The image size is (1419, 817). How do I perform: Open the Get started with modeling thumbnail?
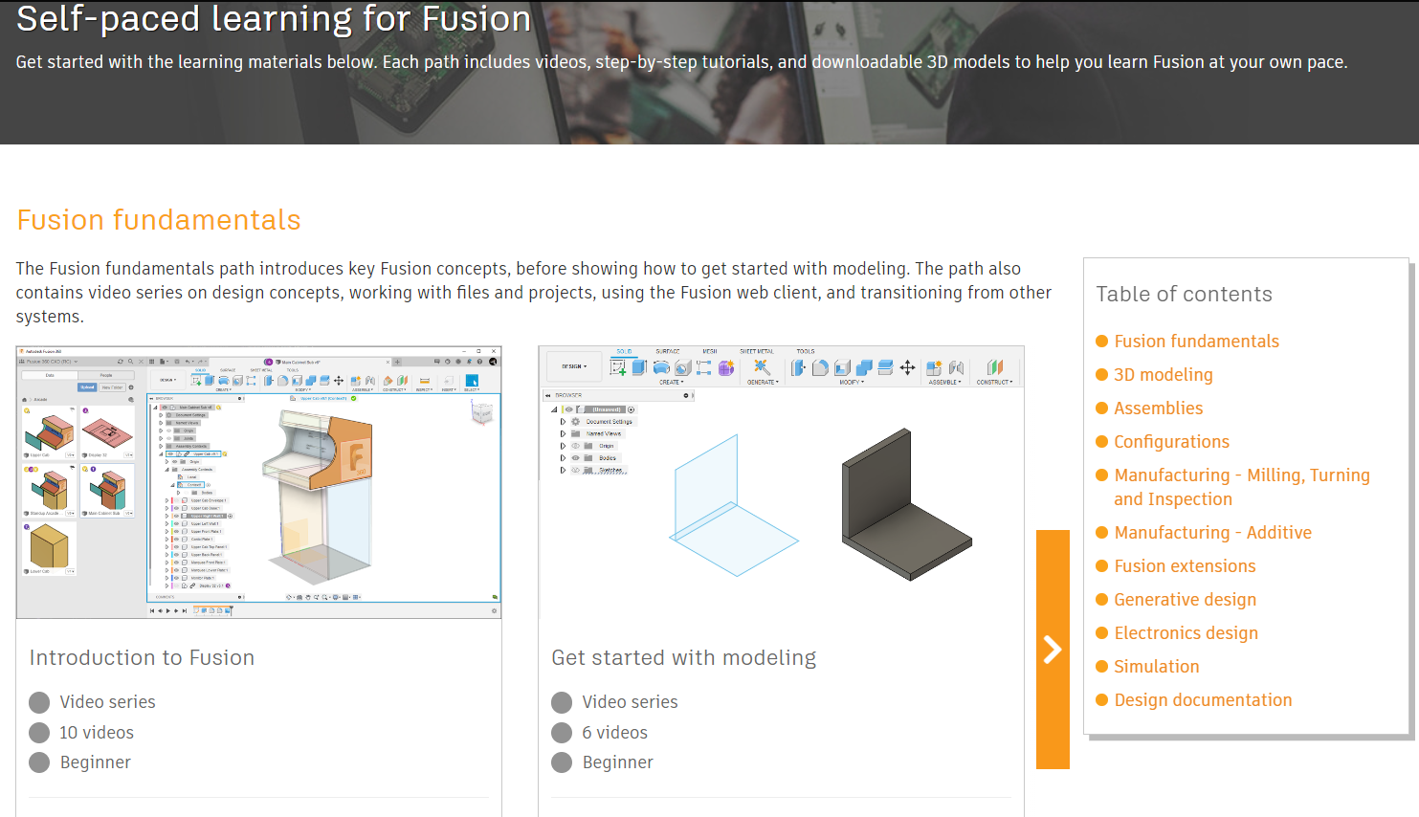click(781, 482)
